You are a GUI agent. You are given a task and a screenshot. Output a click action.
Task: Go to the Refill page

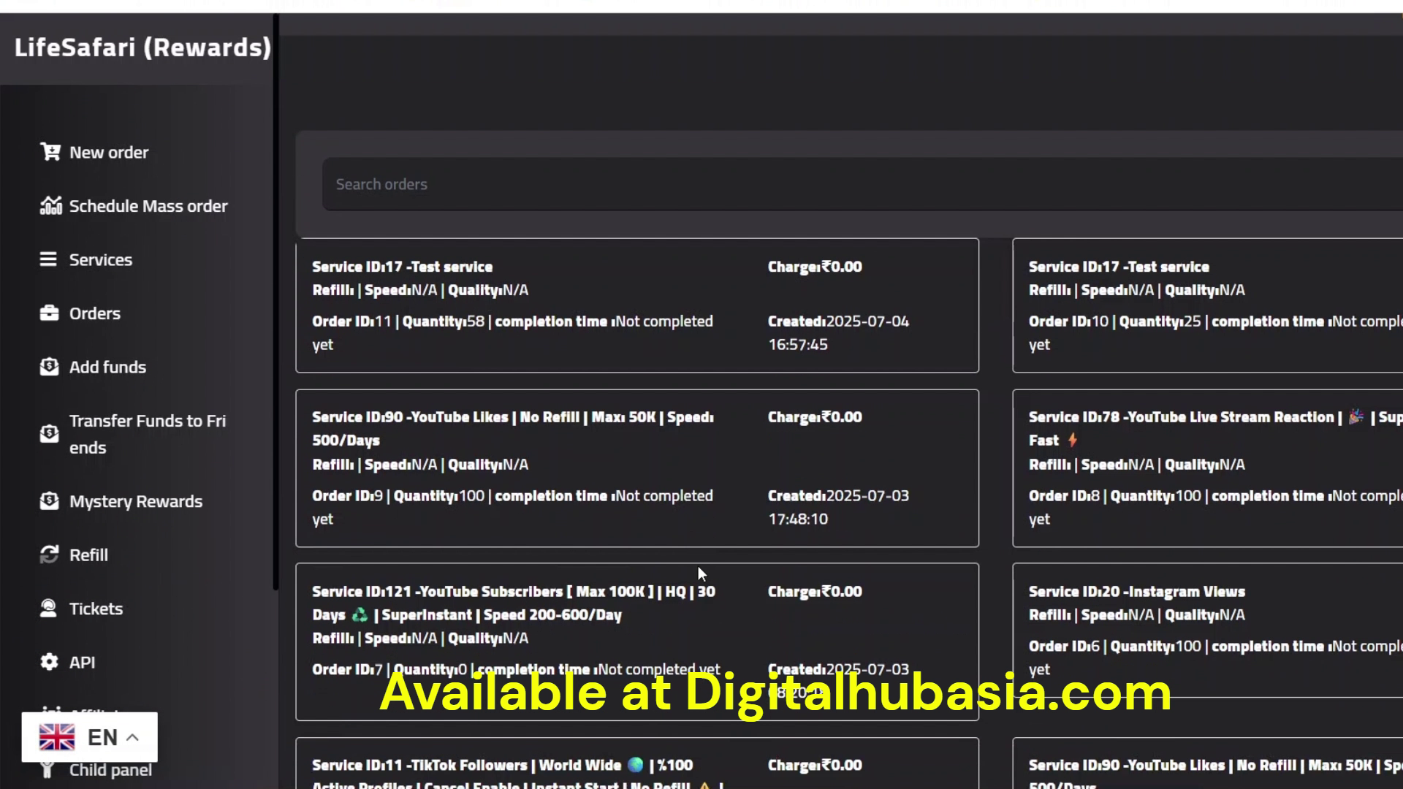88,555
